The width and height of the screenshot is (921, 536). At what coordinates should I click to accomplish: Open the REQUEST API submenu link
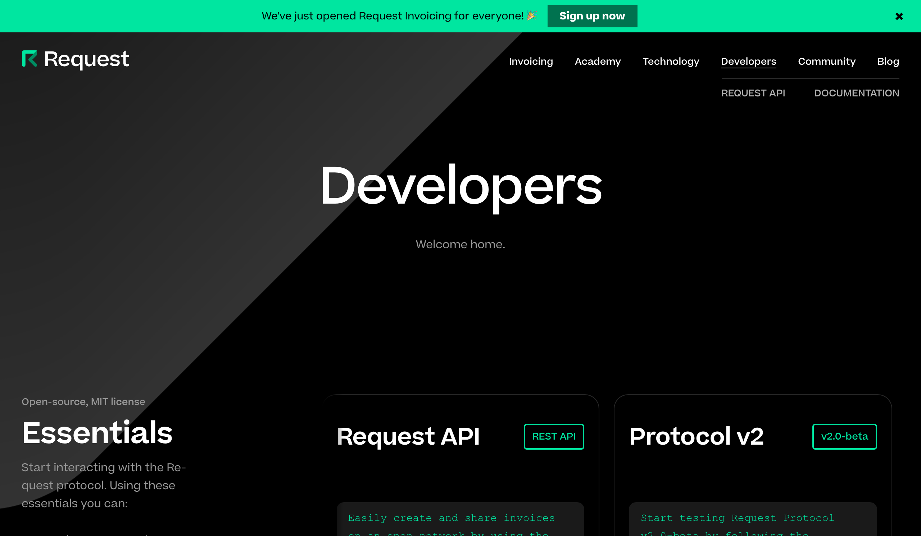[x=753, y=93]
